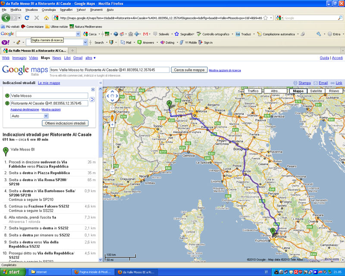
Task: Switch map to Rilievo terrain view
Action: tap(334, 91)
